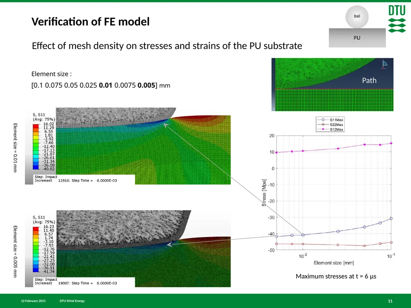Click the 'Stress [Mpa]' axis label
411x308 pixels.
[264, 193]
